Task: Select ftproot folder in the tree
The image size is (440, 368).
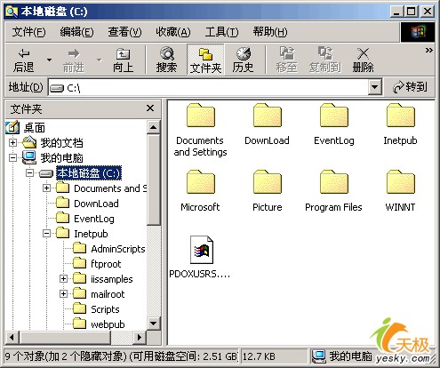Action: 106,264
